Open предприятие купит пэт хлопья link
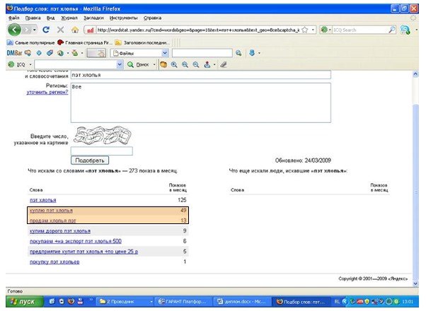 coord(84,252)
